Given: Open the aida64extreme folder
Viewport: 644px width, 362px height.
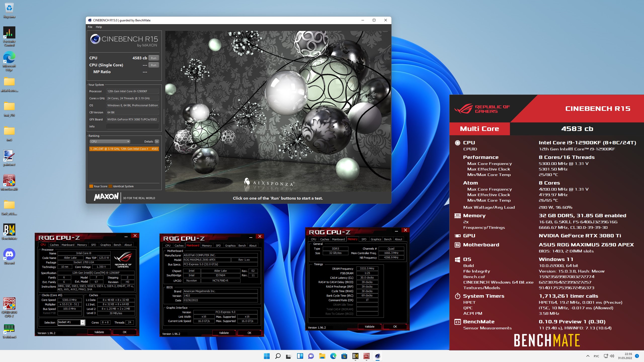Looking at the screenshot, I should click(x=9, y=84).
